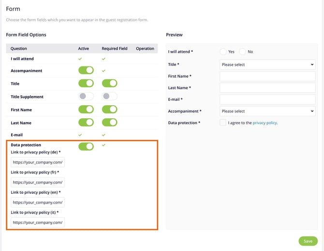Click the privacy policy (de) link field

[x=38, y=162]
